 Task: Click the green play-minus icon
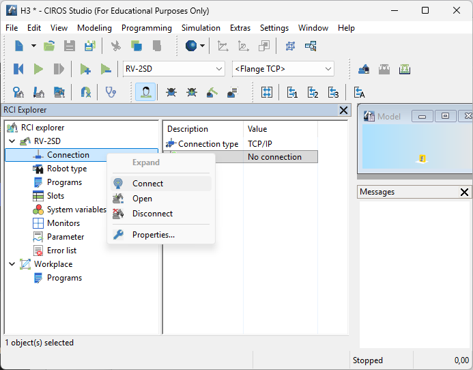pyautogui.click(x=106, y=69)
